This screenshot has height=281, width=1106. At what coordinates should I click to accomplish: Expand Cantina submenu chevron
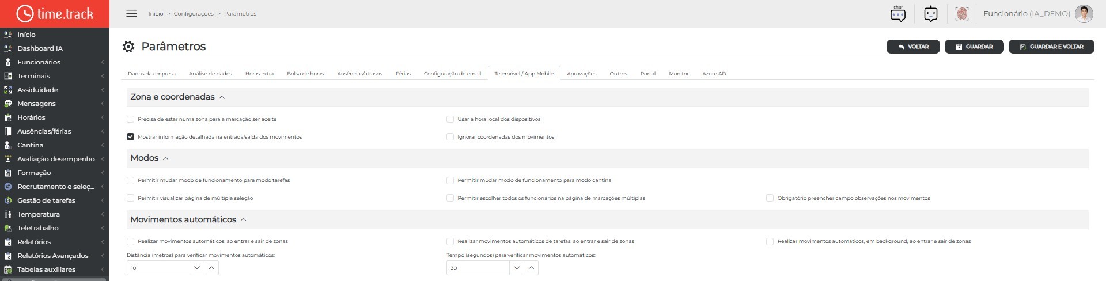(x=103, y=145)
